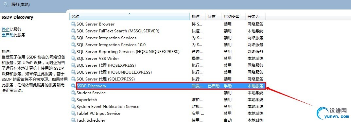Click 本地系统 logon of Tablet PC Input Service
Image resolution: width=351 pixels, height=122 pixels.
(255, 113)
